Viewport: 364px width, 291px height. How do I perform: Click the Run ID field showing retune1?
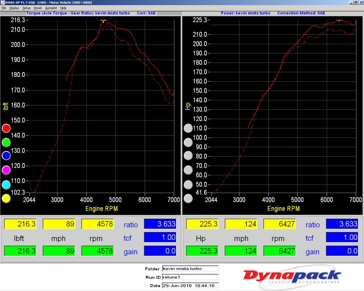click(x=190, y=277)
